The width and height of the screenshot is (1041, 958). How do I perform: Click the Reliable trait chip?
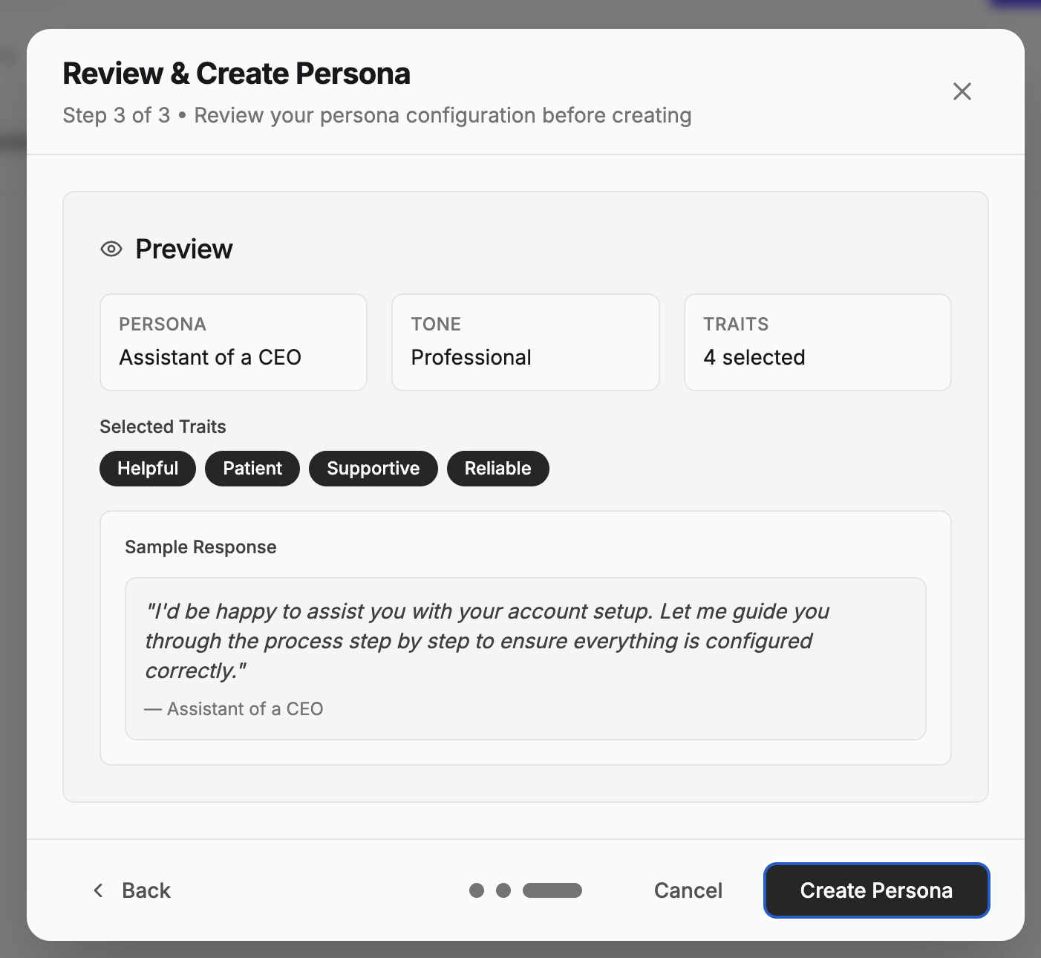tap(498, 469)
